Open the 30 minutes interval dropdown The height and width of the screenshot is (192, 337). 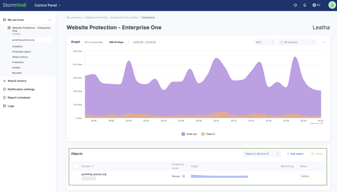297,42
